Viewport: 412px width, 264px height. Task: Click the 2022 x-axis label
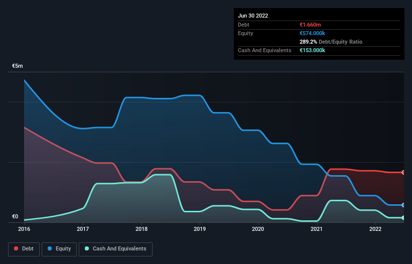(375, 229)
